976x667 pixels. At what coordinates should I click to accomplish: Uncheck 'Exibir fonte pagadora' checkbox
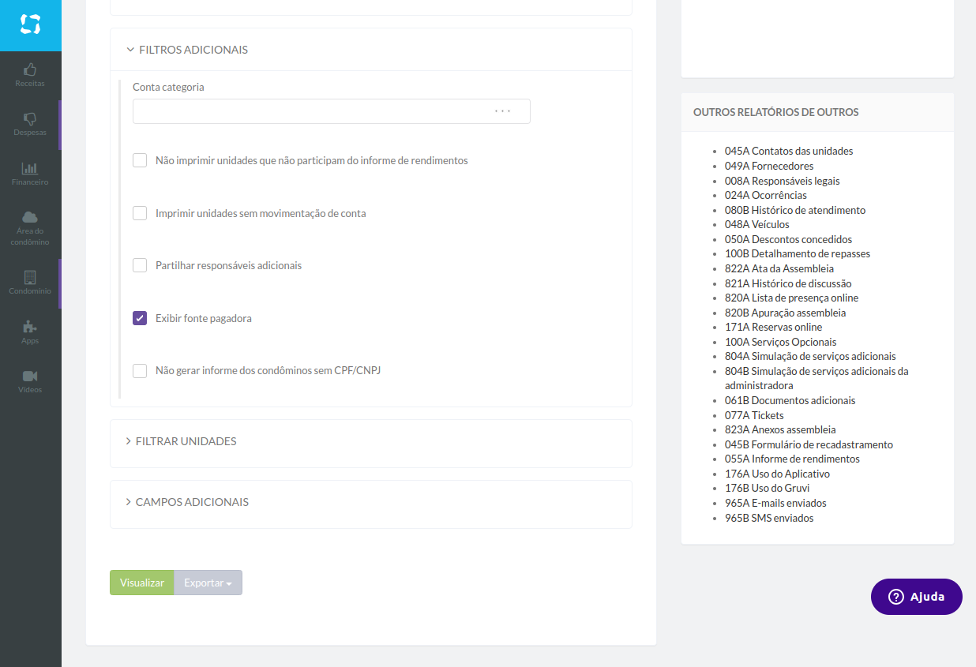pyautogui.click(x=140, y=318)
